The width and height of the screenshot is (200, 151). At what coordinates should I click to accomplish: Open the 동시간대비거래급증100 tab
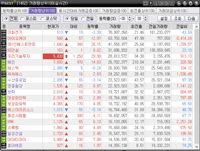[x=78, y=11]
